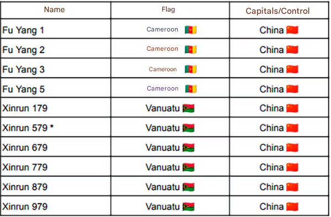Select the Name column header
Screen dimensions: 331x217
pos(55,9)
